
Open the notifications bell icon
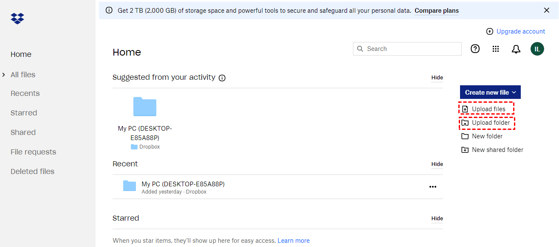coord(516,49)
